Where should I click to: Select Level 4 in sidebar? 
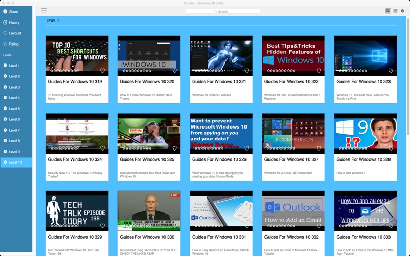coord(16,98)
